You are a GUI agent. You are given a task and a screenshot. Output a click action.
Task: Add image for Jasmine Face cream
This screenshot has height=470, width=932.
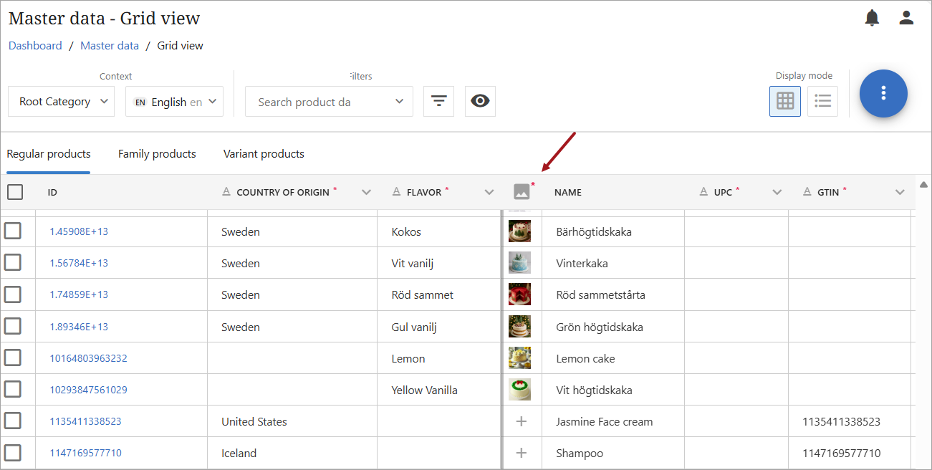pos(522,421)
